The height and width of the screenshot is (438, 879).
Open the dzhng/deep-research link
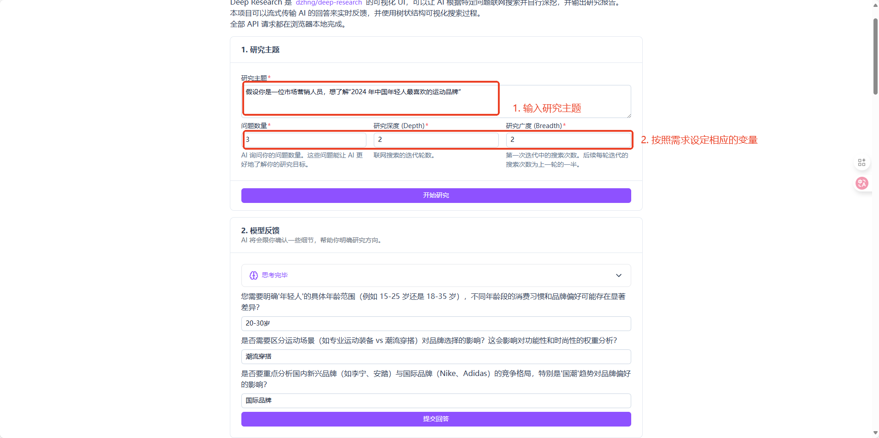[x=328, y=3]
